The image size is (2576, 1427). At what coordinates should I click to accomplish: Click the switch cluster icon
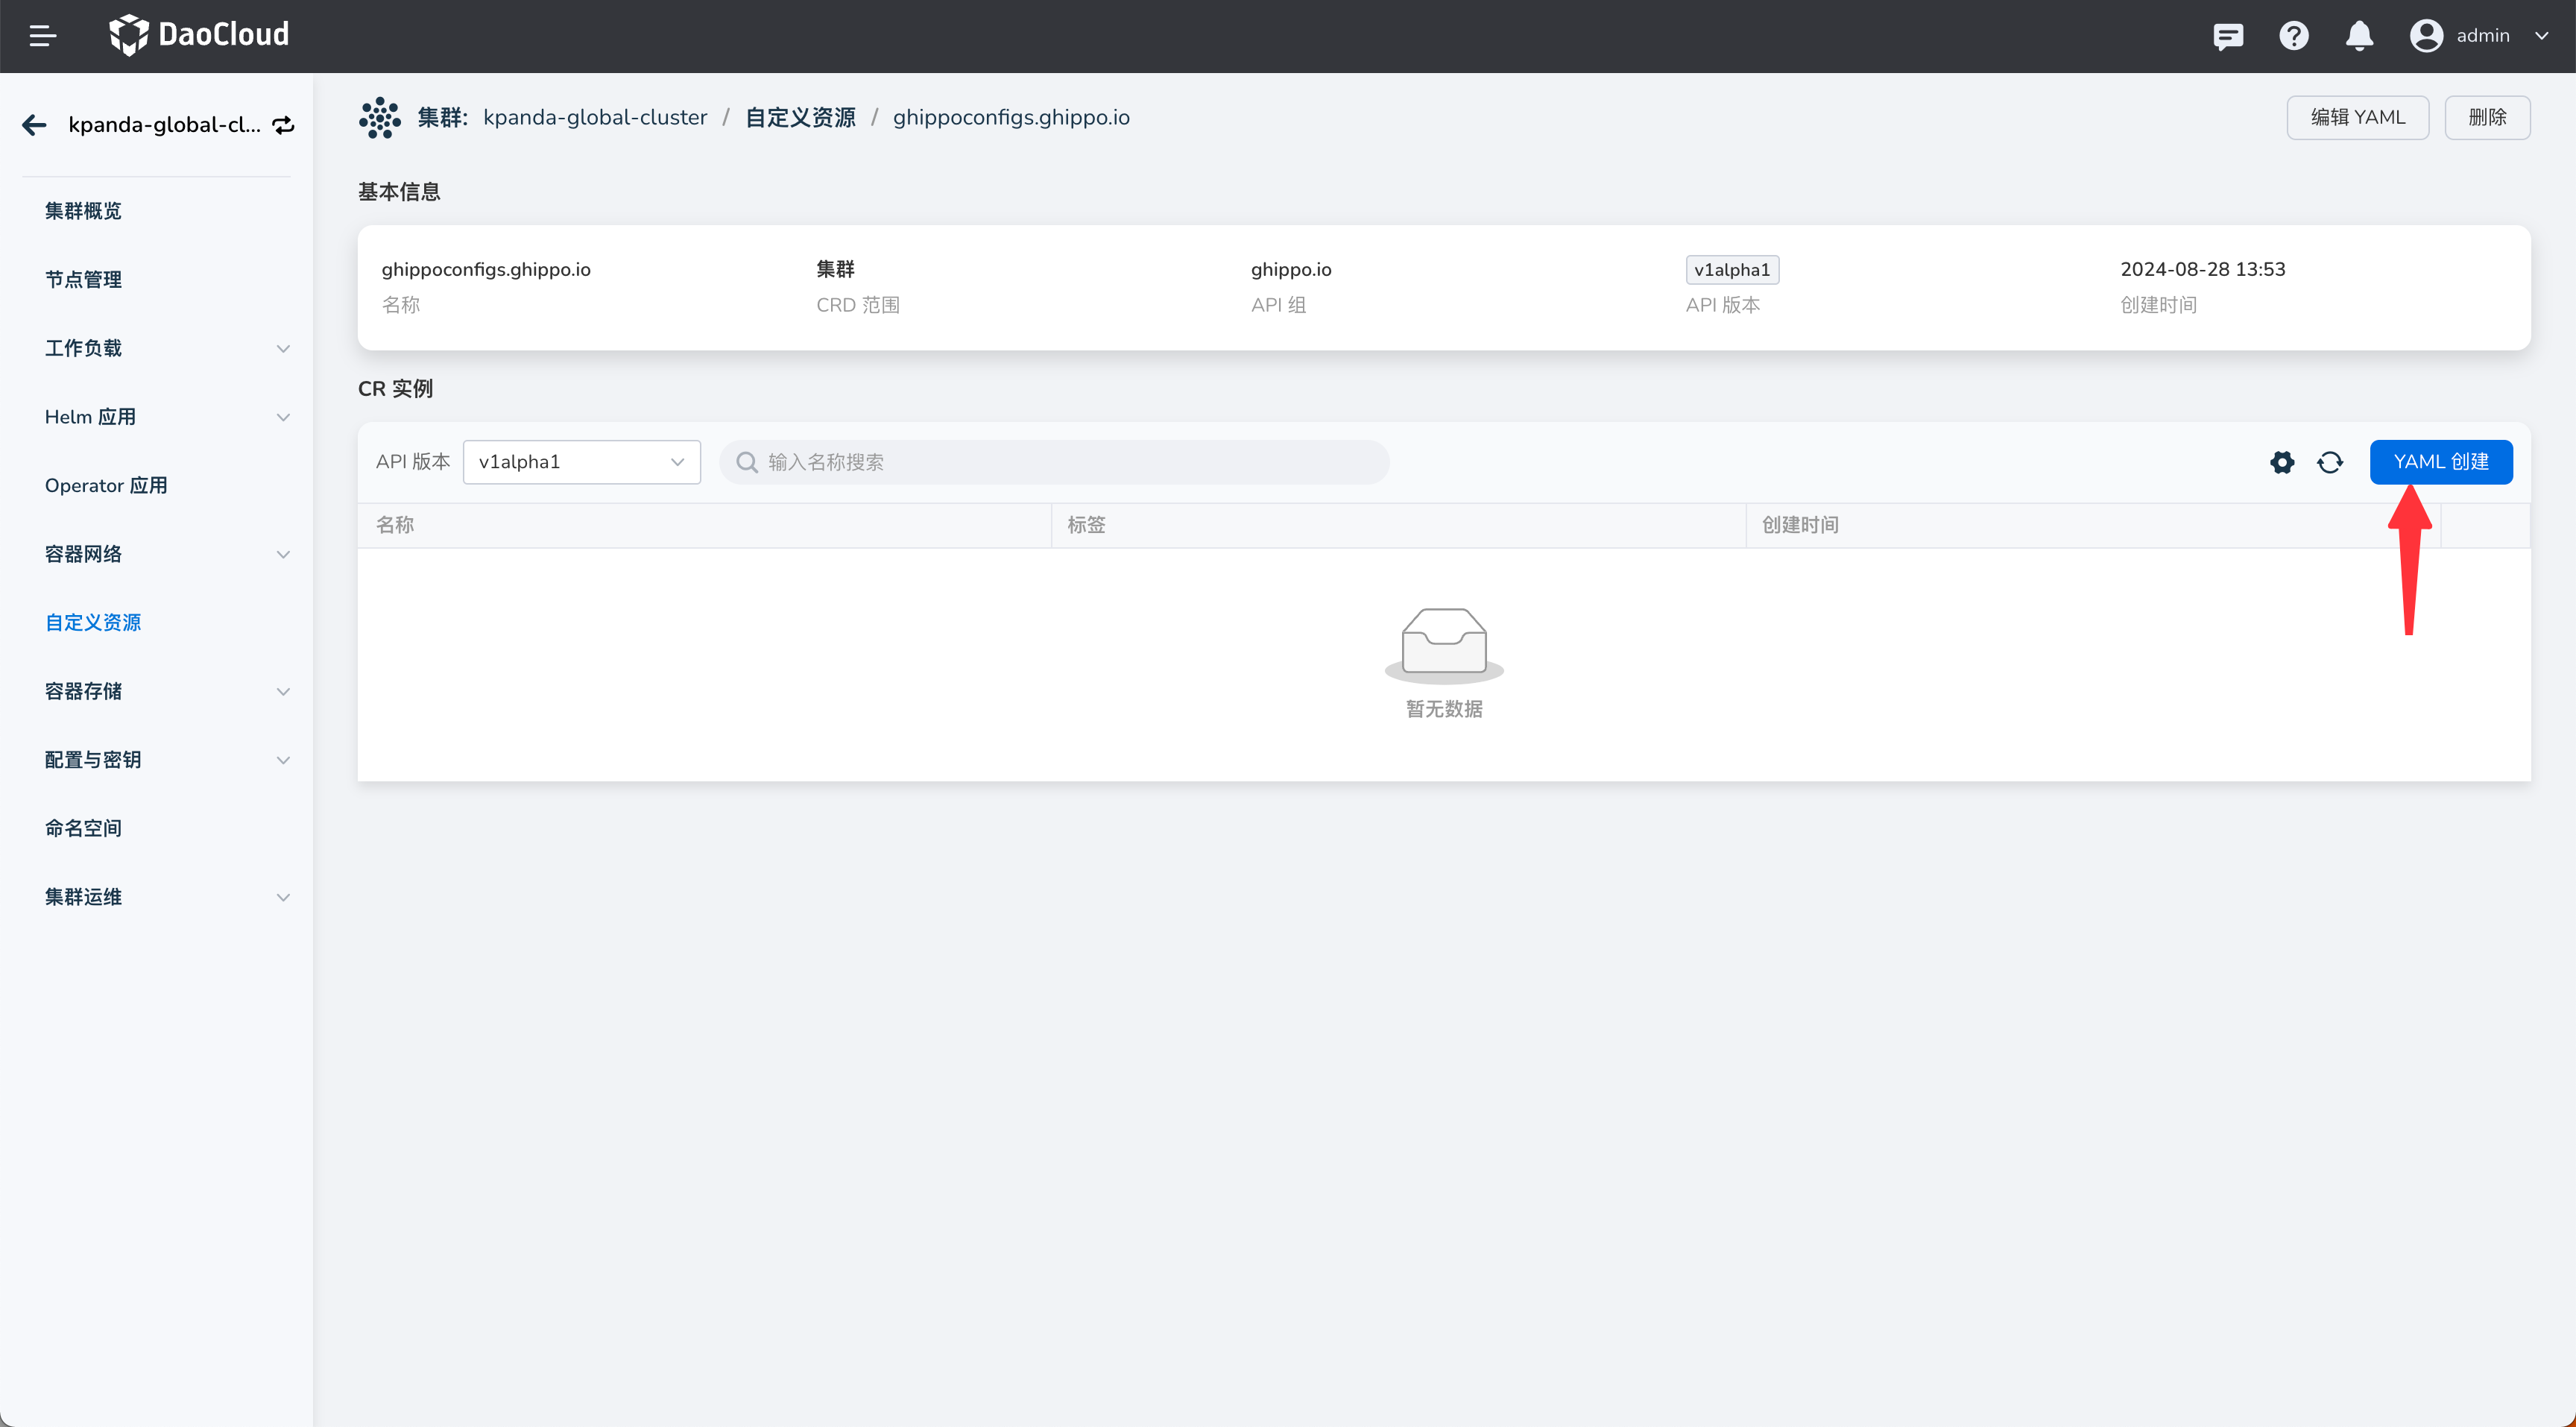click(284, 125)
